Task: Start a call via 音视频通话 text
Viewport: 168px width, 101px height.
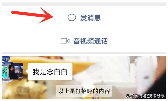Action: point(91,41)
